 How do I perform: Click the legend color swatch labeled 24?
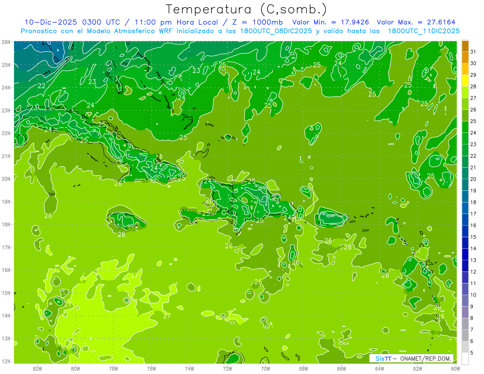[x=465, y=127]
